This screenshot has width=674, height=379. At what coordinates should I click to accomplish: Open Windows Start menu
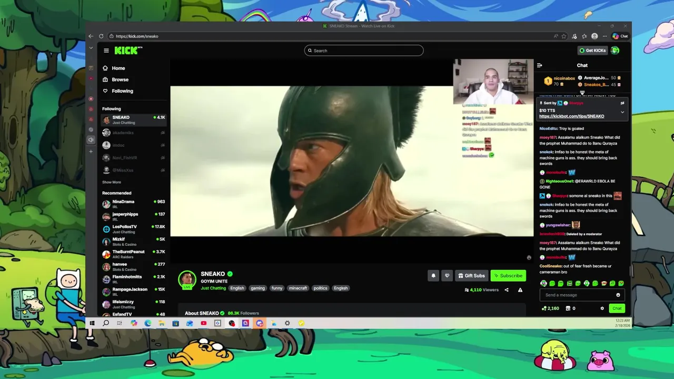coord(92,323)
